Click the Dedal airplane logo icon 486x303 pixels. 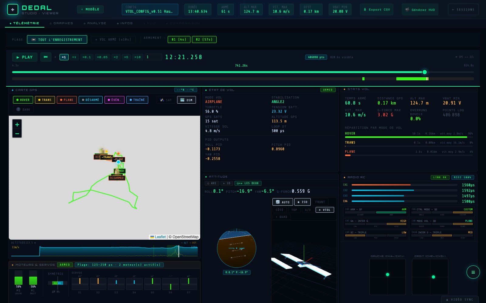coord(12,9)
